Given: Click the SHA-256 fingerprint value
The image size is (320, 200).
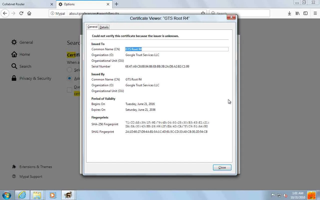Looking at the screenshot, I should coord(167,124).
